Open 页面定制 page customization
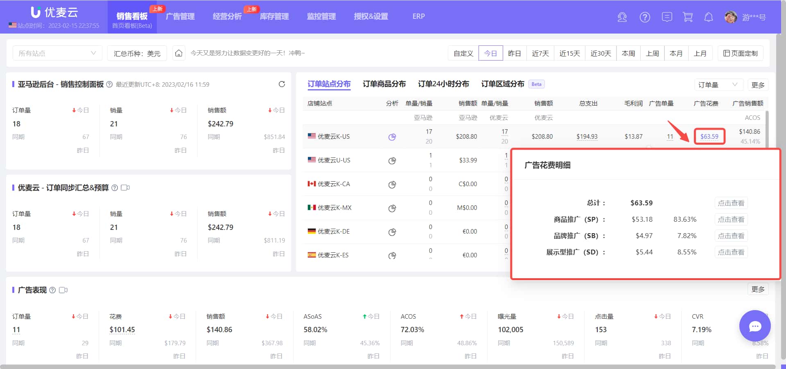The image size is (786, 369). pos(741,53)
